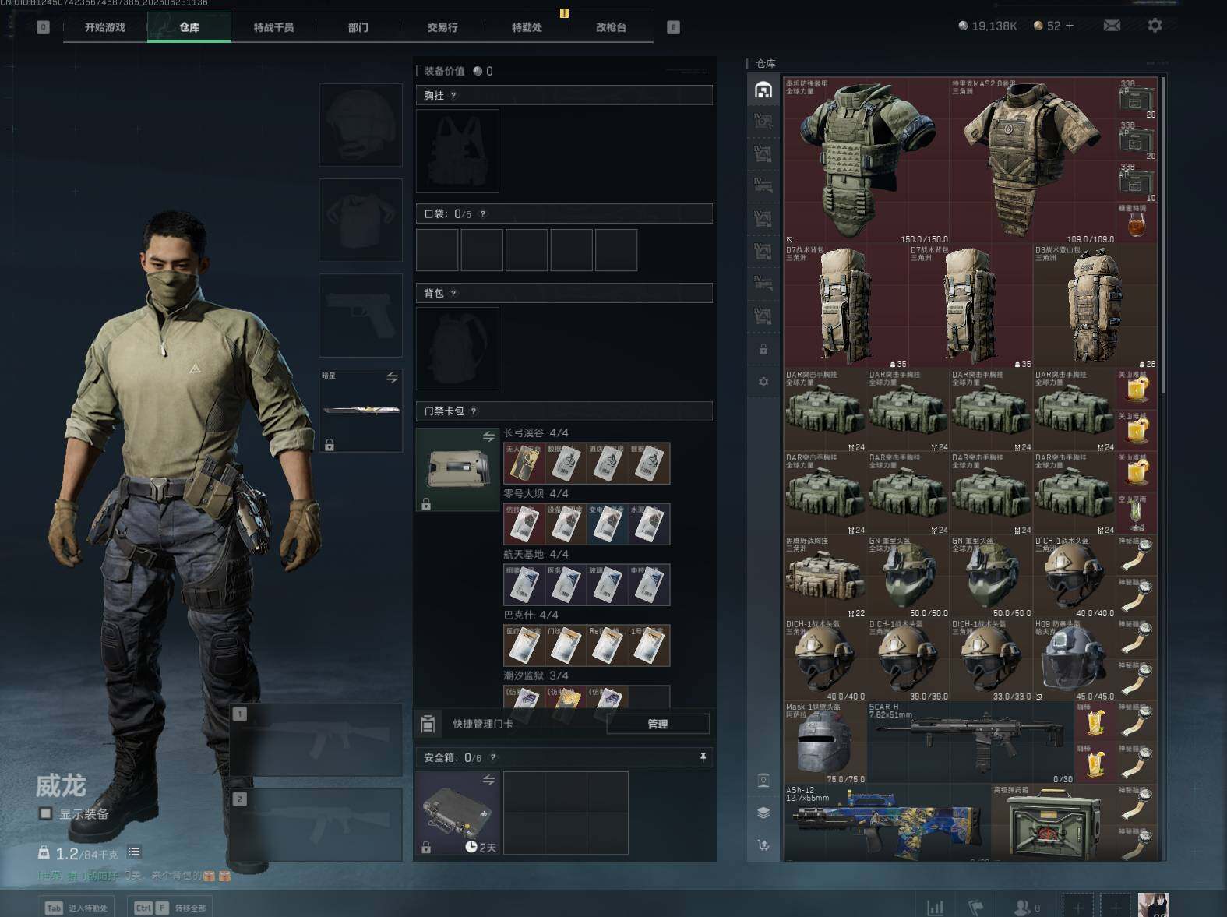Viewport: 1227px width, 917px height.
Task: Click the flag icon in bottom bar
Action: coord(975,908)
